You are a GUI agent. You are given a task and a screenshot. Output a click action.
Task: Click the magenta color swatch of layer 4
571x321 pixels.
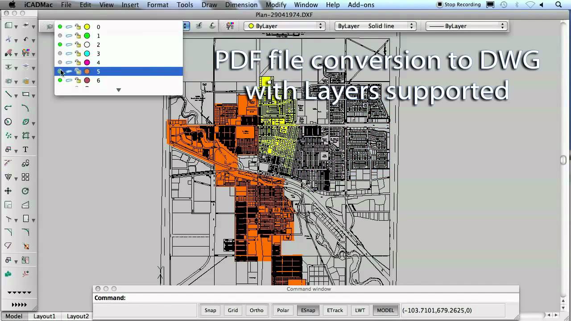[87, 62]
